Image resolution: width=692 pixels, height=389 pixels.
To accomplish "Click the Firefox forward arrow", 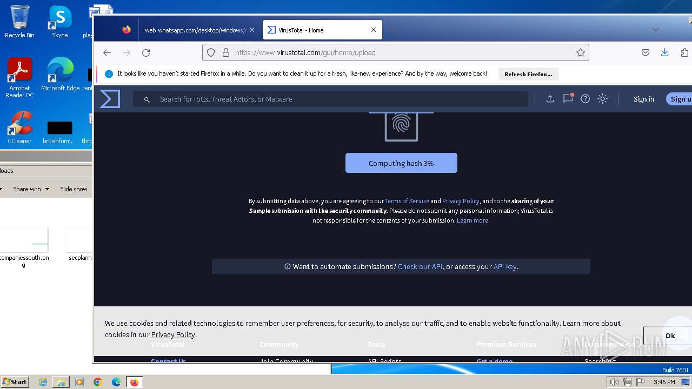I will pos(127,52).
